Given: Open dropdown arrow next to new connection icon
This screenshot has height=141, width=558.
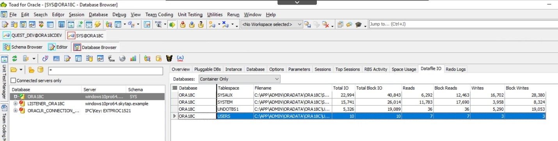Looking at the screenshot, I should click(219, 24).
